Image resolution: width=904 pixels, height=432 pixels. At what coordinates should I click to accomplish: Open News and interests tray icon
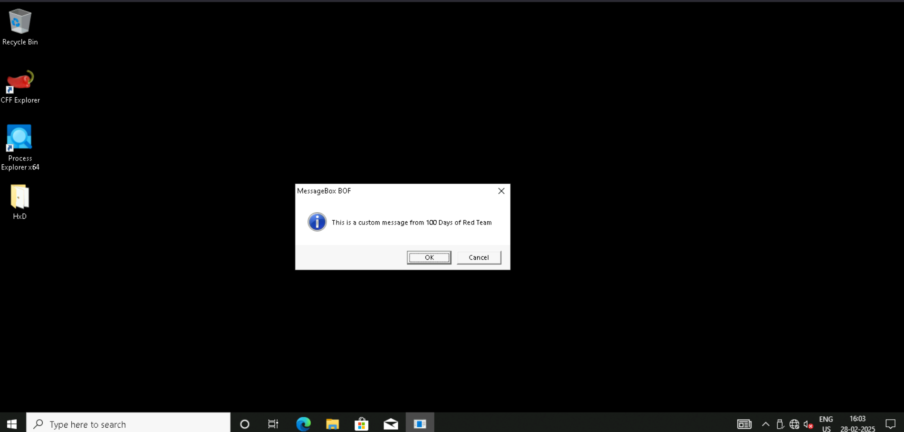(x=744, y=424)
